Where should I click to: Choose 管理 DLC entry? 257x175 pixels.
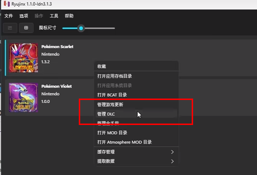(136, 114)
